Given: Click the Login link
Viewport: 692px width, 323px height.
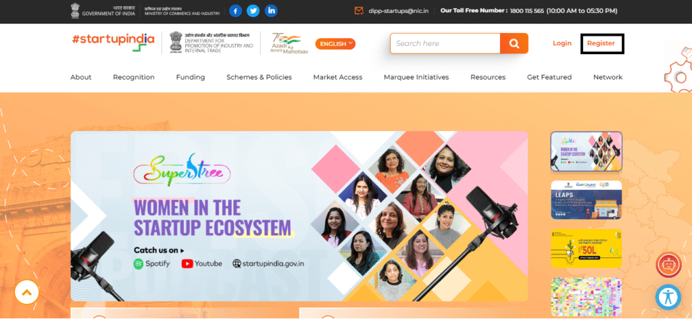Looking at the screenshot, I should click(x=562, y=43).
